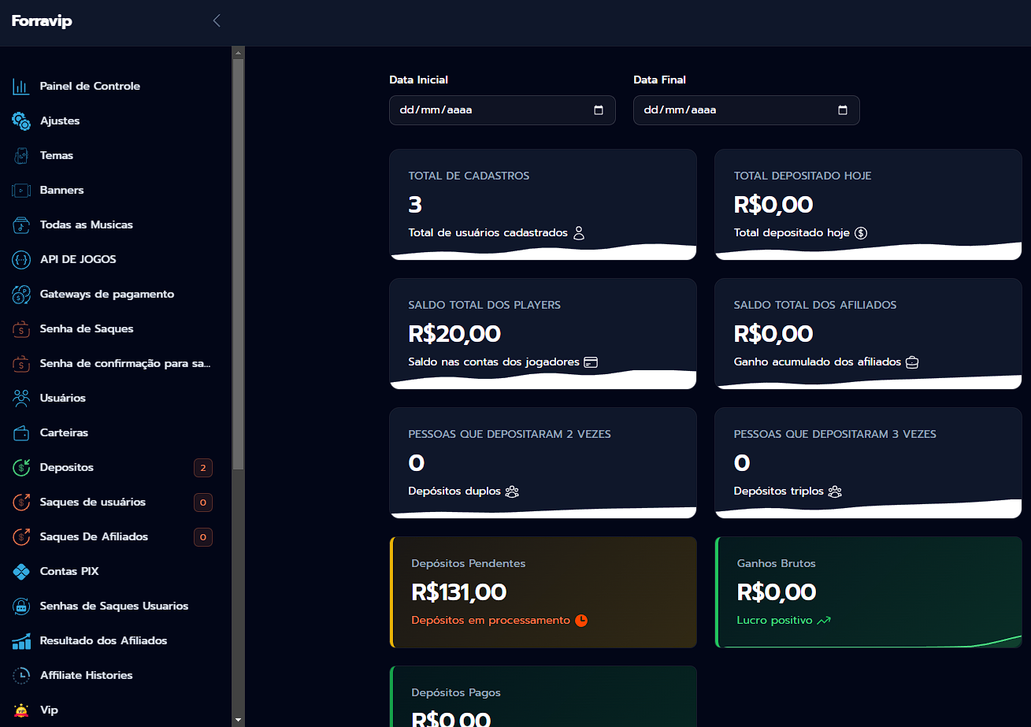This screenshot has width=1031, height=727.
Task: Open the Data Final calendar picker
Action: pyautogui.click(x=843, y=110)
